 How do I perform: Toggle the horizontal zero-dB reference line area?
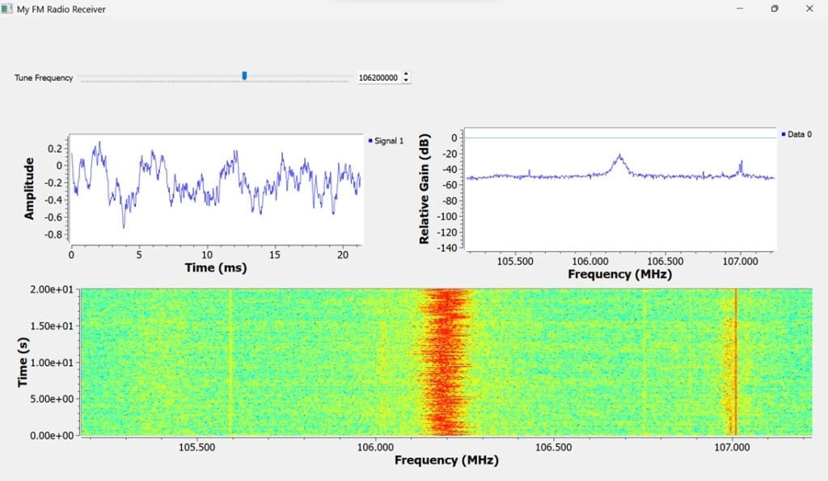pos(615,138)
